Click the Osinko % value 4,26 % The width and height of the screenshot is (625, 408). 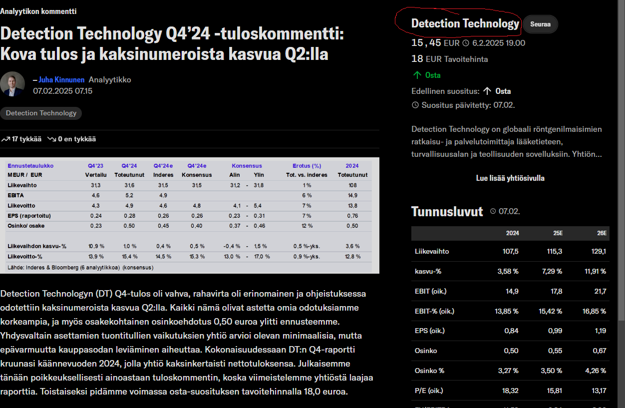[595, 371]
